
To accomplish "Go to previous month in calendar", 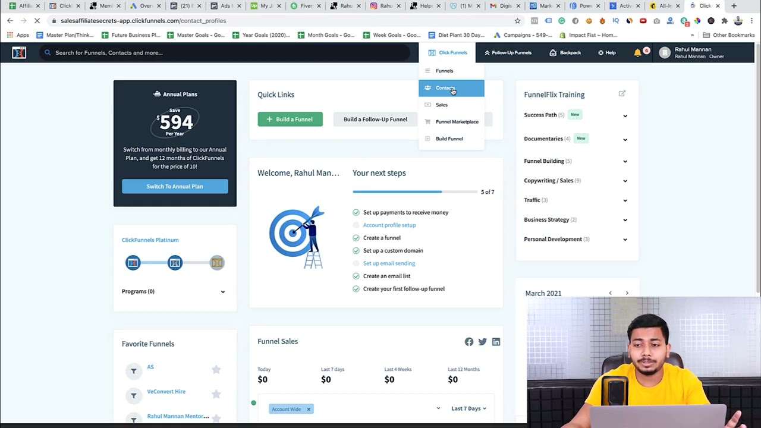I will [x=610, y=293].
